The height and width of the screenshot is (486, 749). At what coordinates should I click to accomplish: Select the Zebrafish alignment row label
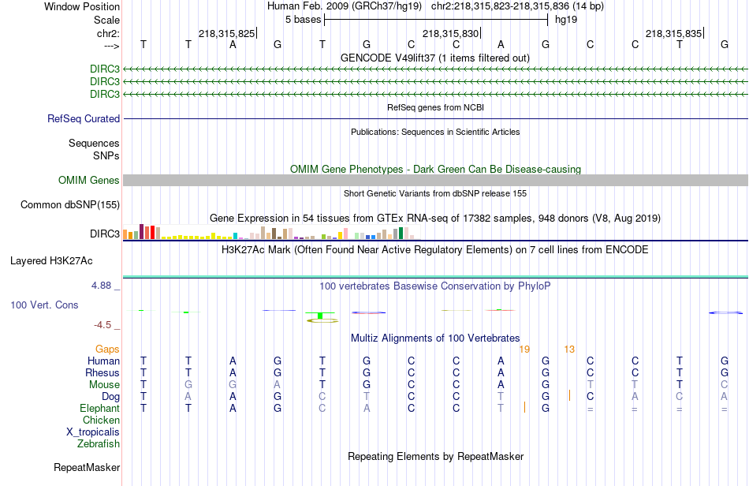(x=99, y=444)
